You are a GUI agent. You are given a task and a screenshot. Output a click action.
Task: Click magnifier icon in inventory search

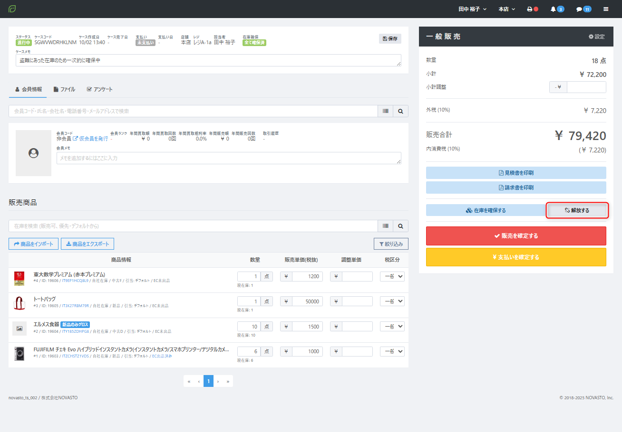[400, 226]
